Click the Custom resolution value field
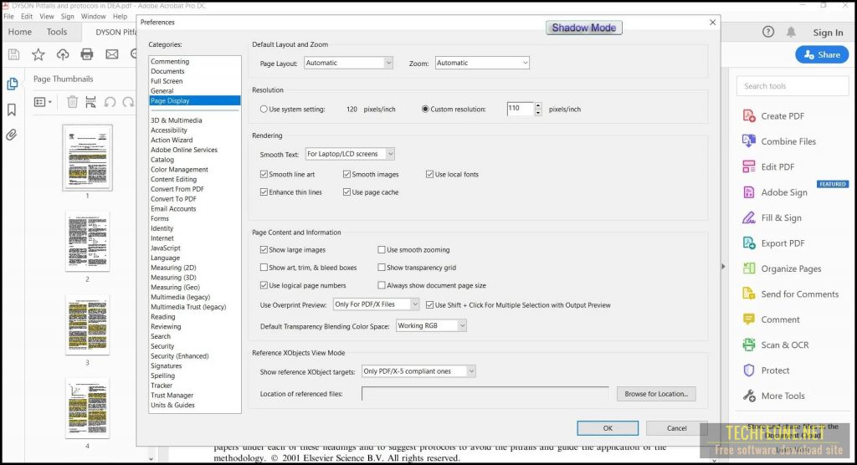This screenshot has width=857, height=465. point(519,109)
